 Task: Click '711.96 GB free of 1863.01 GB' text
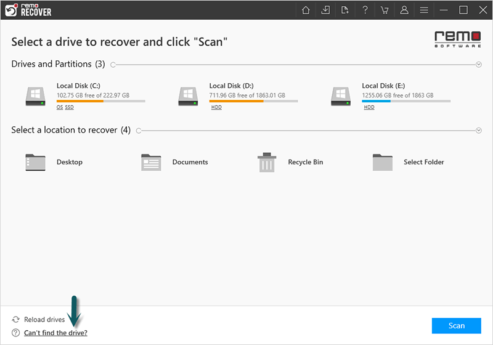point(247,95)
